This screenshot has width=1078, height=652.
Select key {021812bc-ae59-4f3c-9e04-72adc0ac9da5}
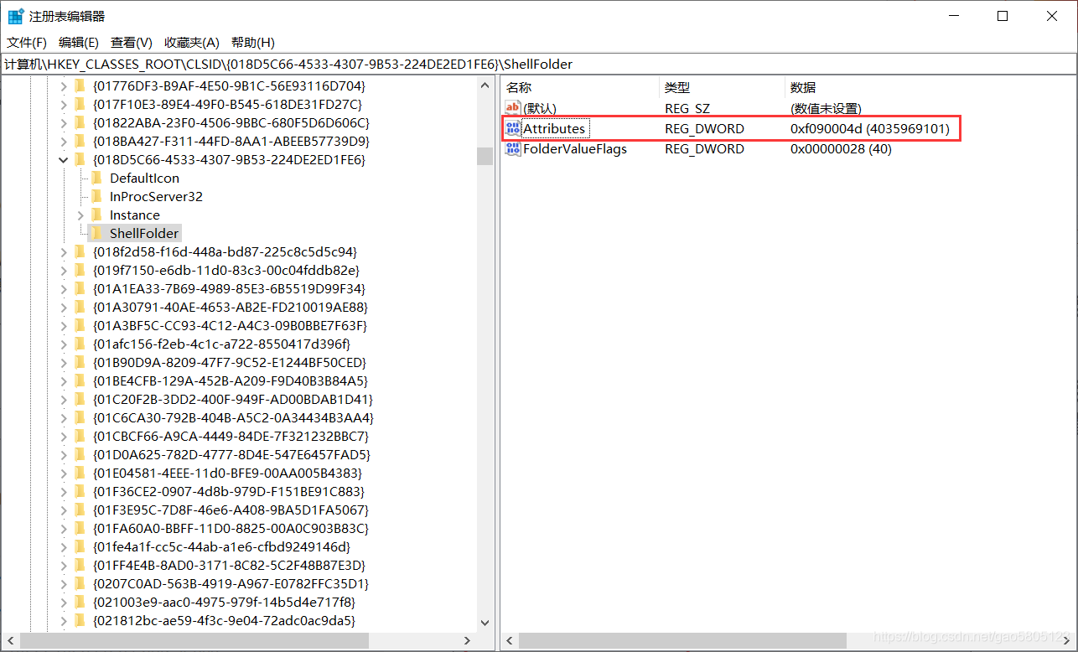pos(225,620)
